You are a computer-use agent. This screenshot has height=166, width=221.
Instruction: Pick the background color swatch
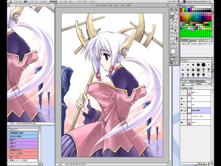pos(176,54)
